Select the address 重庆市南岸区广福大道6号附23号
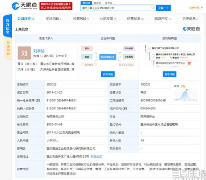The image size is (206, 180). pos(68,156)
